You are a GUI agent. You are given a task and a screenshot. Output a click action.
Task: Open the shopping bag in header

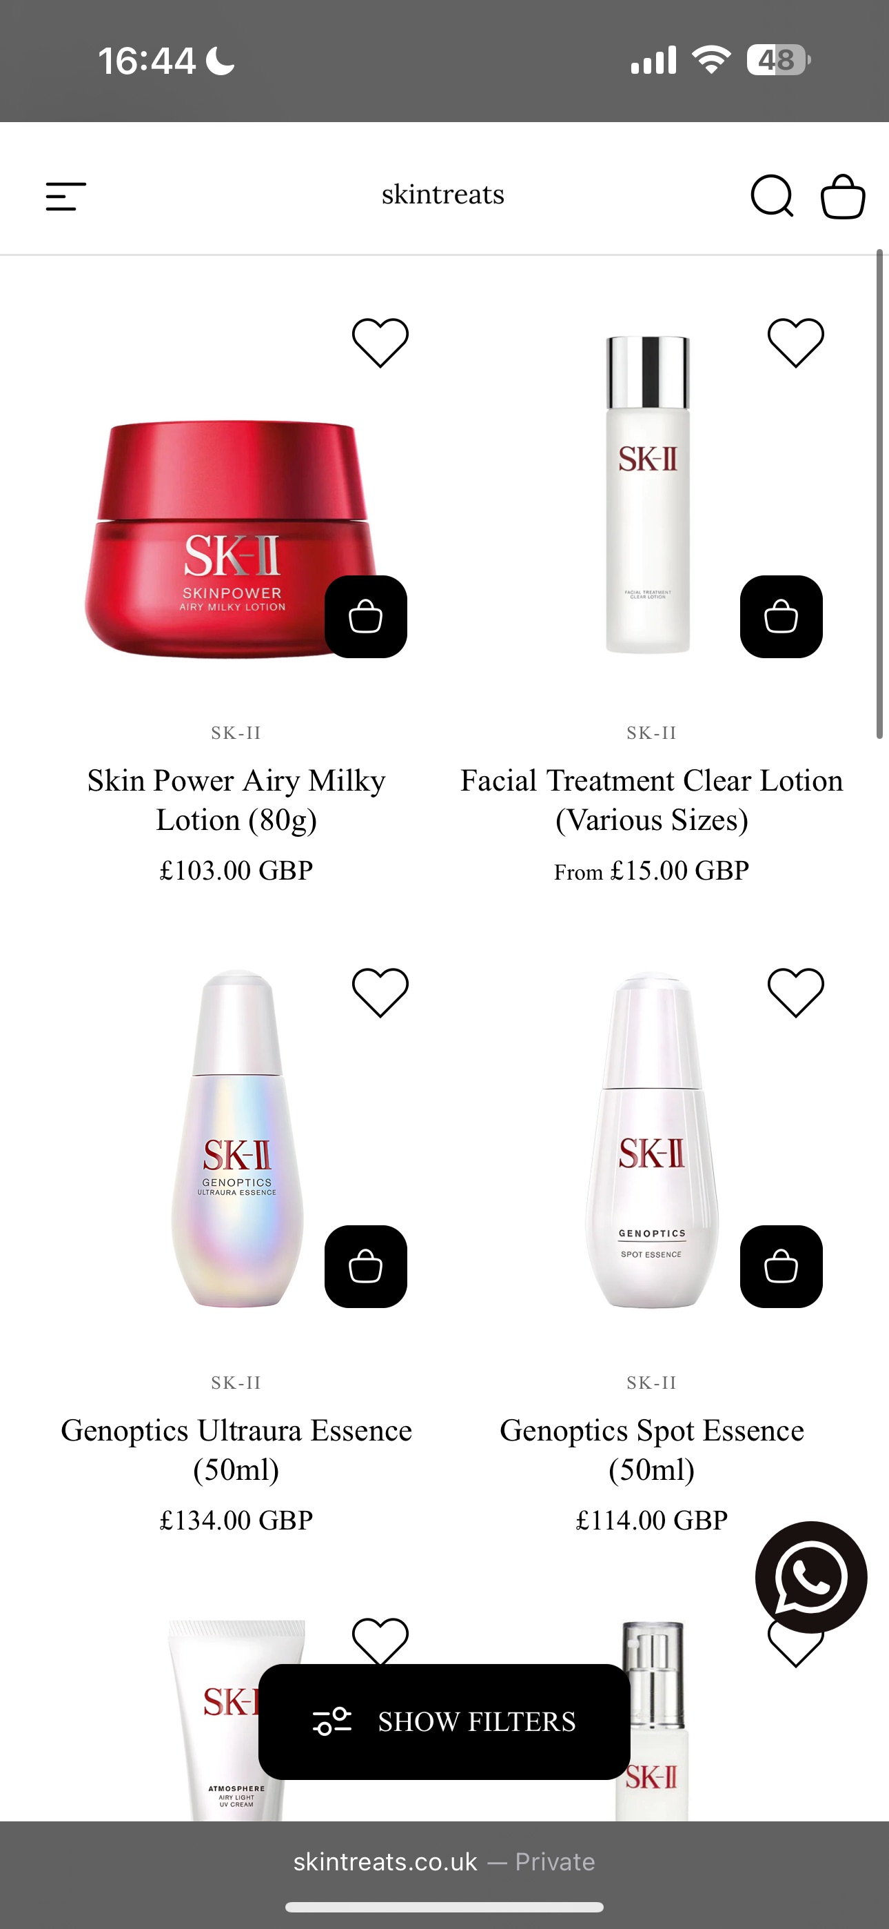coord(844,196)
